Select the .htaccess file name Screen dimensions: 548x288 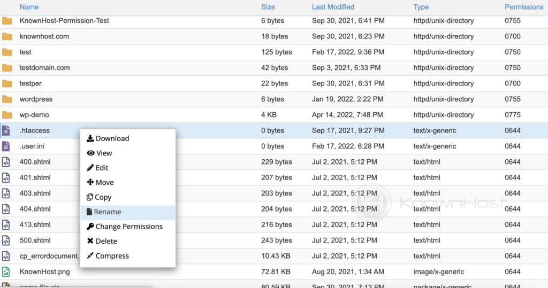[x=35, y=130]
